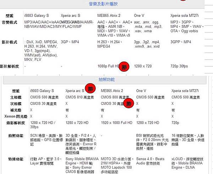Click the 'Sony Mobile BRAVIA Engine、HDMI' cell

click(x=82, y=165)
